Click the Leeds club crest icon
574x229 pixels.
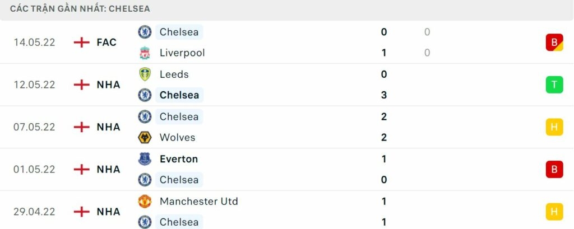point(145,74)
